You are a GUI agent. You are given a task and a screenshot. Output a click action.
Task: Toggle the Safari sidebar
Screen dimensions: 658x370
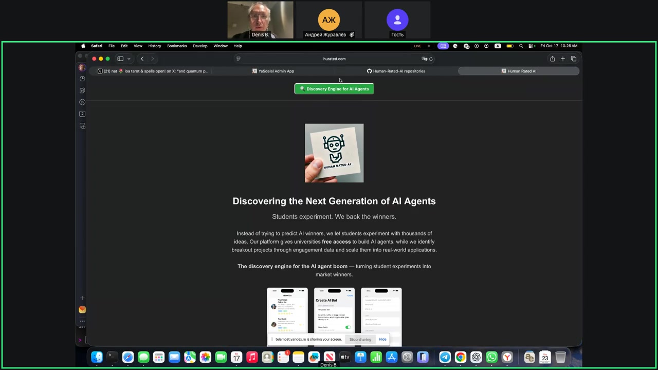pos(120,59)
